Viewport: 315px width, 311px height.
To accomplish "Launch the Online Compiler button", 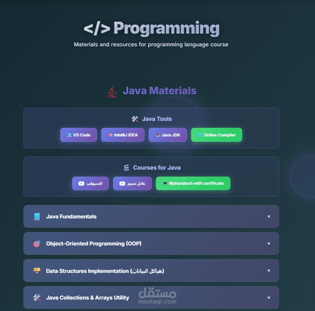I will tap(216, 135).
